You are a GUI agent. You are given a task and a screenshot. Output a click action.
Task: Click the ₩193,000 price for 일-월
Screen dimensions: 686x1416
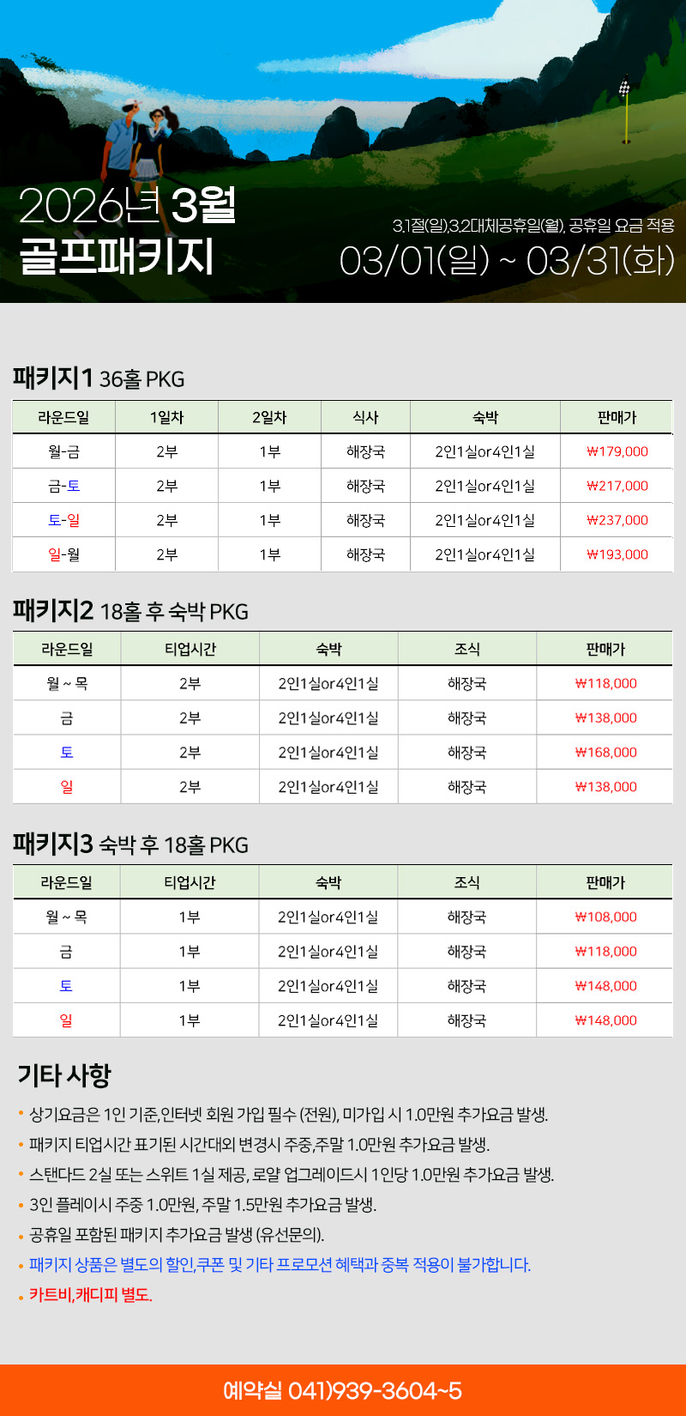[x=617, y=554]
